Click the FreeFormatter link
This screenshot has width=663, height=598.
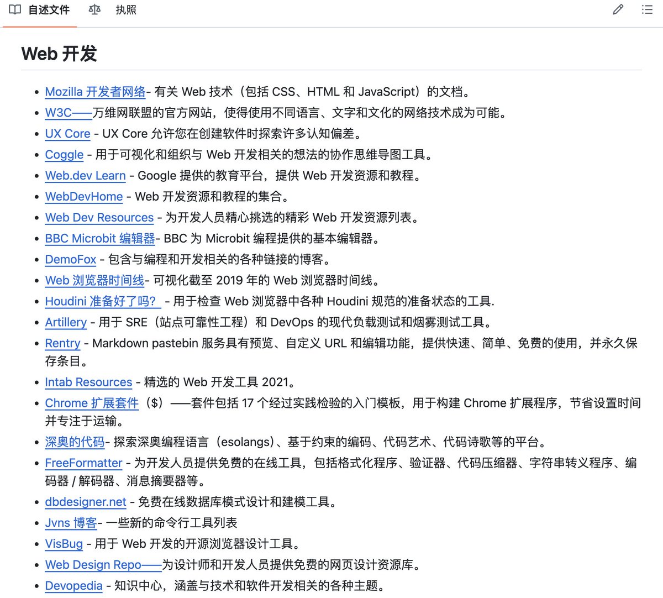[83, 463]
